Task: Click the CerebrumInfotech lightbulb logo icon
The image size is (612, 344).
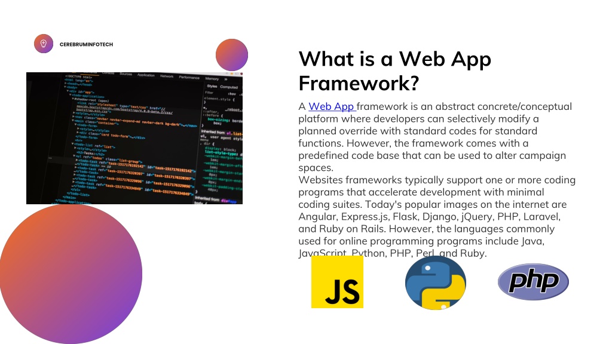Action: tap(43, 44)
